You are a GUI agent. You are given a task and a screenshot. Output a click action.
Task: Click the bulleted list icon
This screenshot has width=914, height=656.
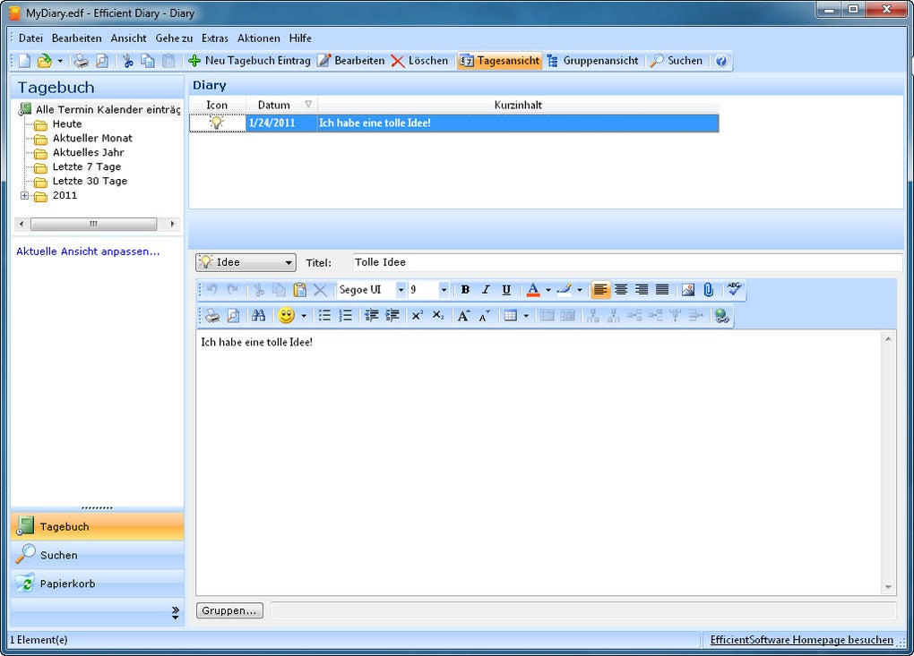(324, 316)
